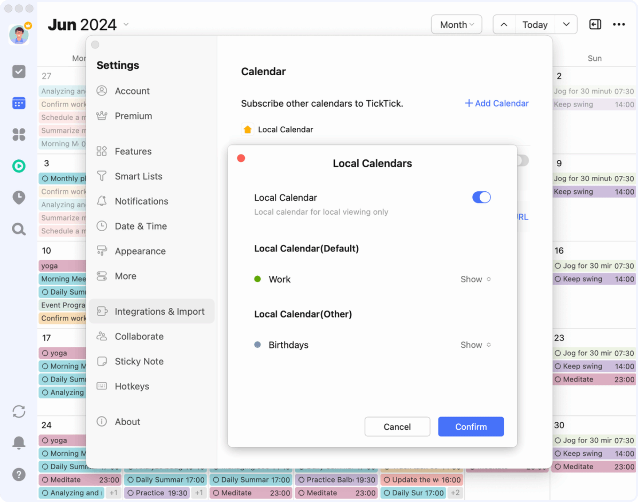Disable the Local Calendar toggle
638x502 pixels.
(481, 197)
